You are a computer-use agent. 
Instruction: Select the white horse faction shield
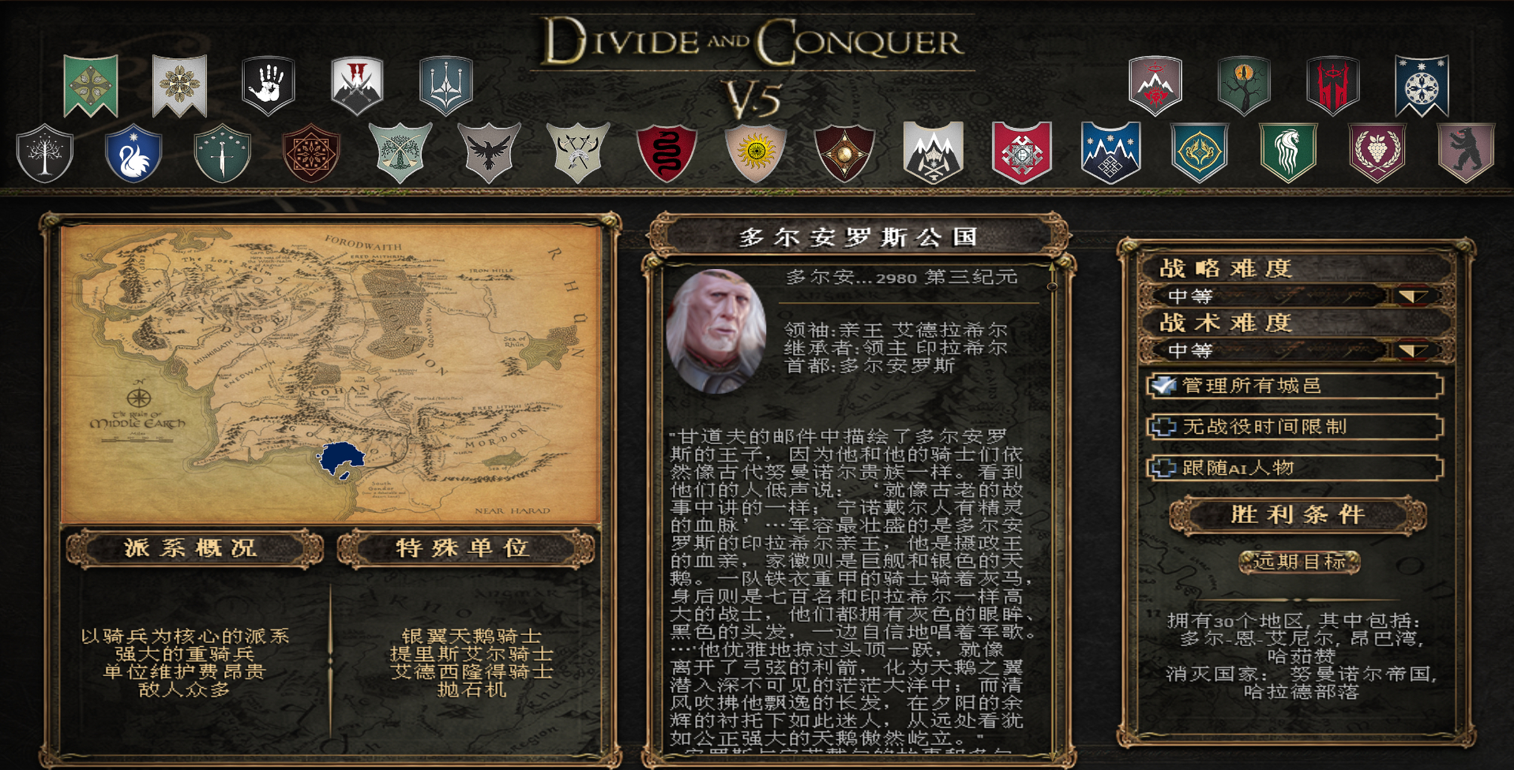click(x=1288, y=153)
